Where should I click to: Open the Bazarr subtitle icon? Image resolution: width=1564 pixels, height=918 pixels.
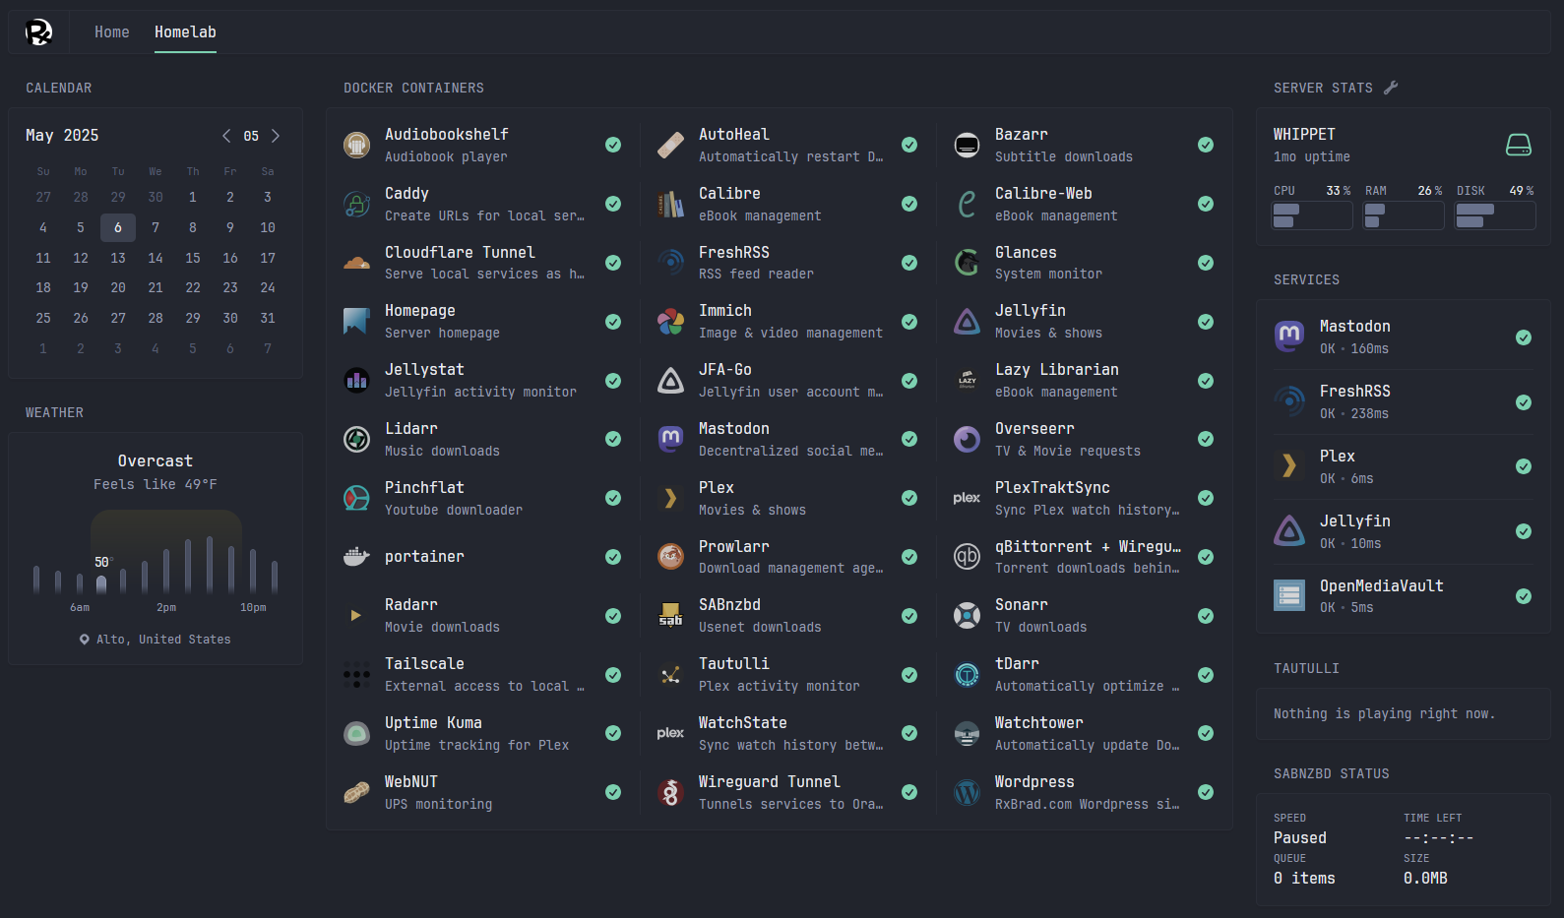tap(967, 145)
